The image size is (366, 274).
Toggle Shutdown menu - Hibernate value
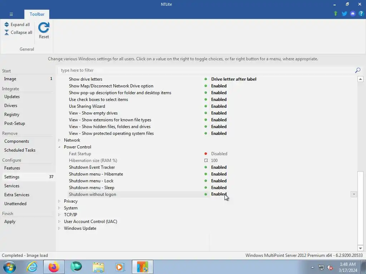coord(219,174)
